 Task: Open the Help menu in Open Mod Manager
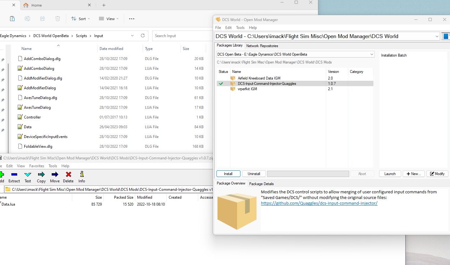(253, 28)
